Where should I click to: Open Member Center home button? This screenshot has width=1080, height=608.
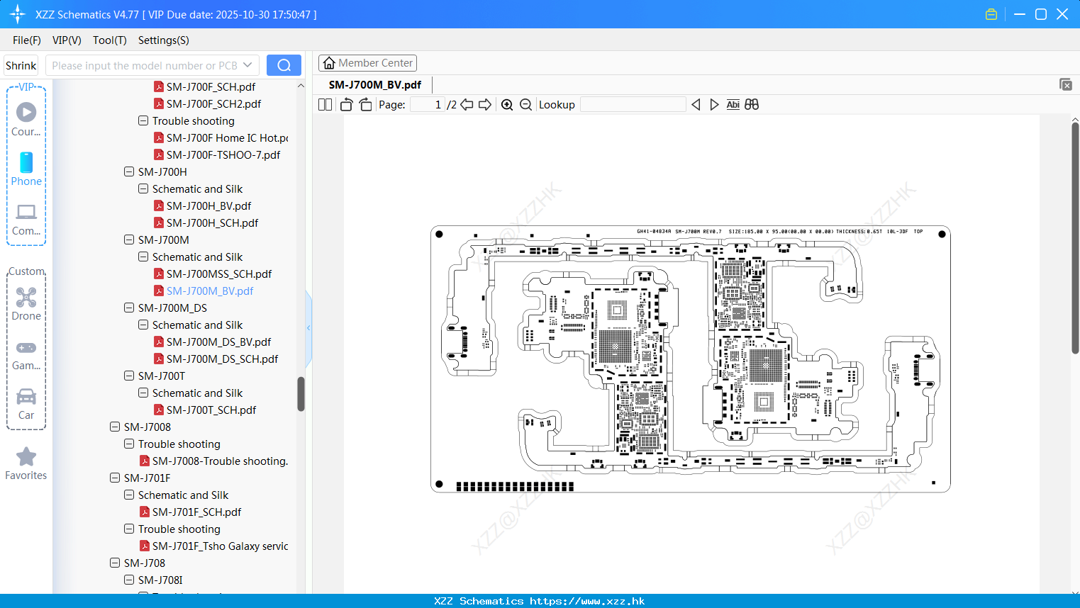click(x=367, y=63)
